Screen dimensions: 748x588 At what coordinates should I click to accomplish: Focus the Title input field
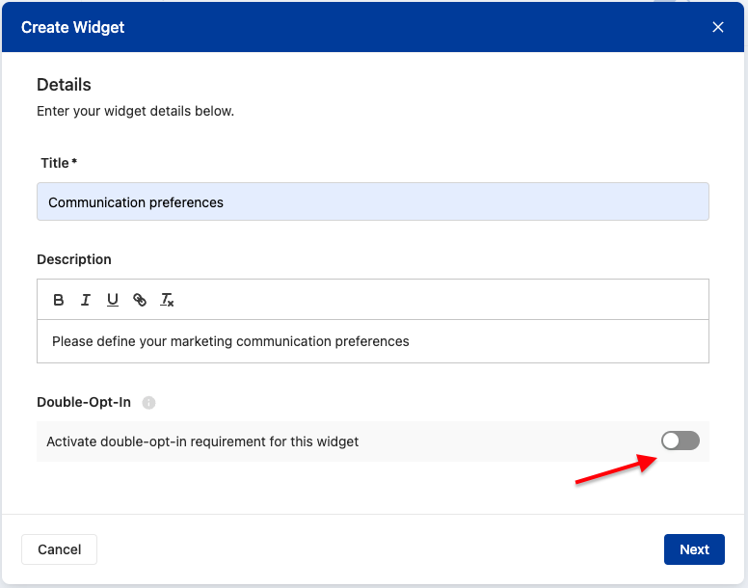pyautogui.click(x=373, y=201)
